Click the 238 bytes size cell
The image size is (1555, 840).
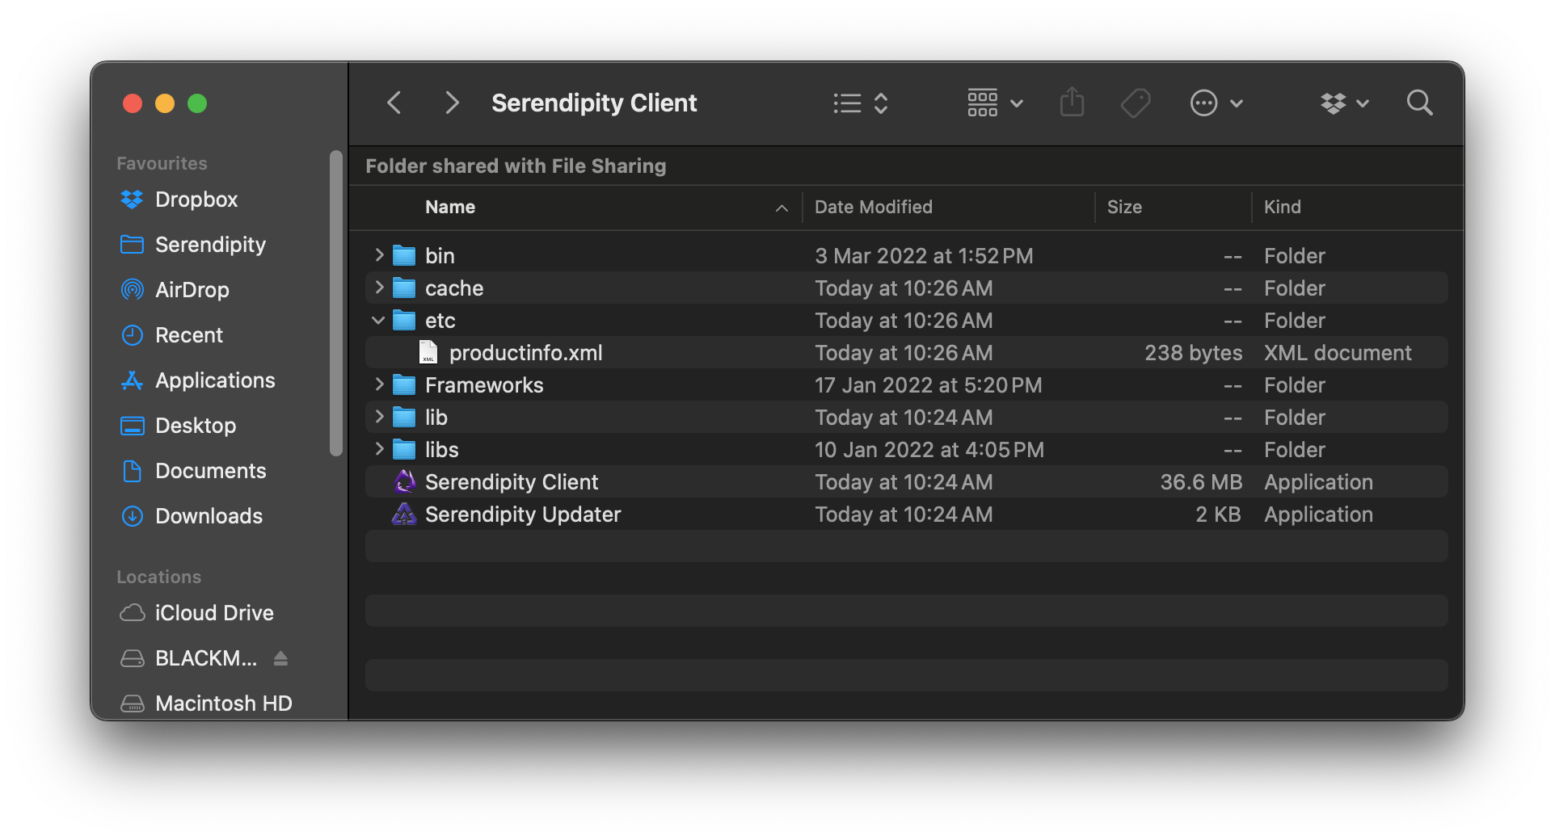pyautogui.click(x=1193, y=353)
